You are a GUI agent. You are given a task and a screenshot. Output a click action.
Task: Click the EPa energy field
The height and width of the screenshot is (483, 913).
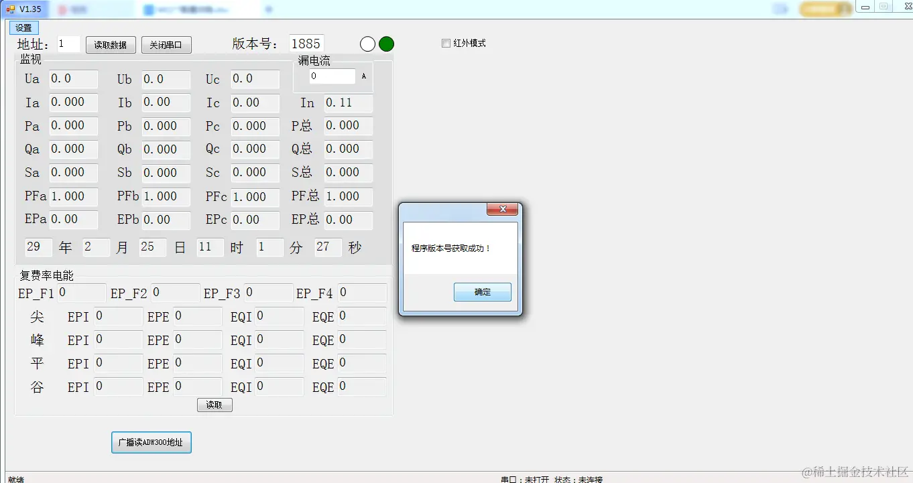tap(74, 220)
